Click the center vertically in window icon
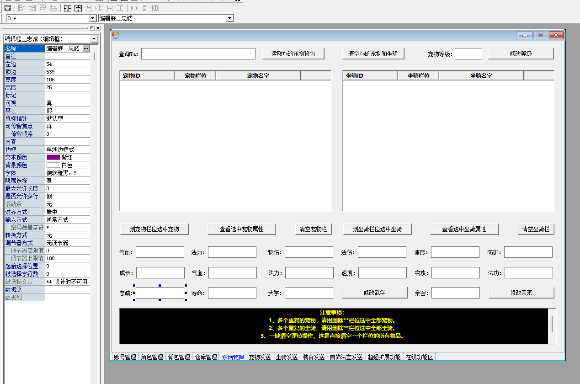Viewport: 580px width, 384px height. click(78, 8)
